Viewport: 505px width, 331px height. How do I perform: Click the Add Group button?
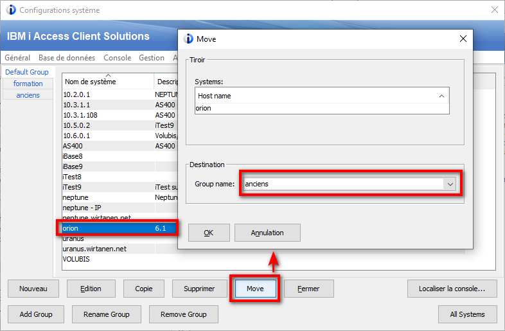point(36,314)
